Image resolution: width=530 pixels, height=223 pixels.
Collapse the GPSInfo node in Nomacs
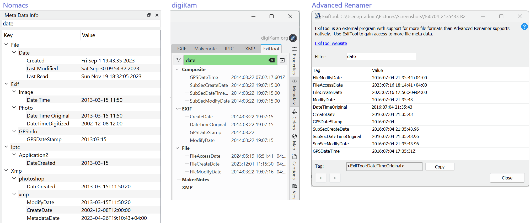14,131
